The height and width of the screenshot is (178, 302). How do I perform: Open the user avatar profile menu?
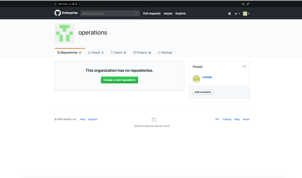point(246,14)
